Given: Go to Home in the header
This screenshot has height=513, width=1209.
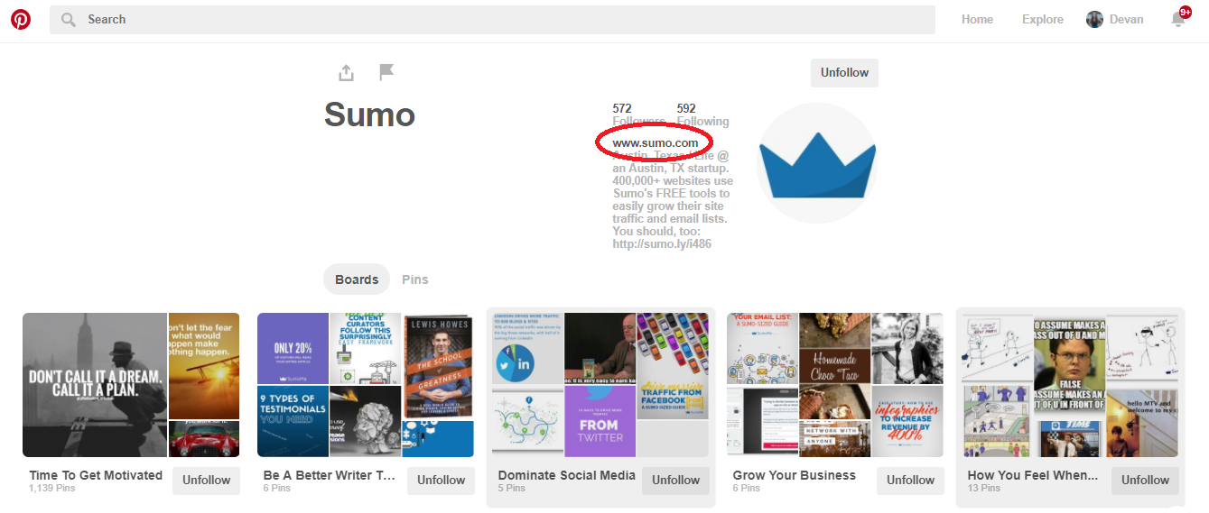Looking at the screenshot, I should coord(977,19).
